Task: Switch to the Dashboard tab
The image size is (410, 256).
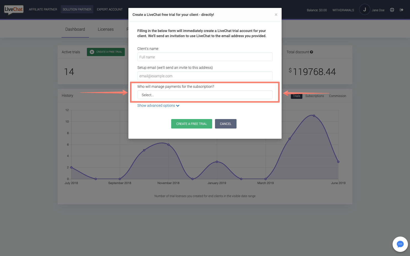Action: [x=75, y=29]
